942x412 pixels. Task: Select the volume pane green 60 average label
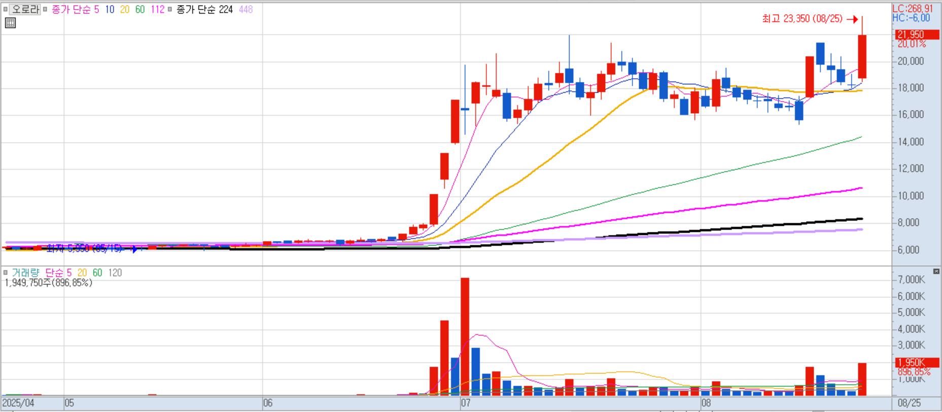pos(97,272)
